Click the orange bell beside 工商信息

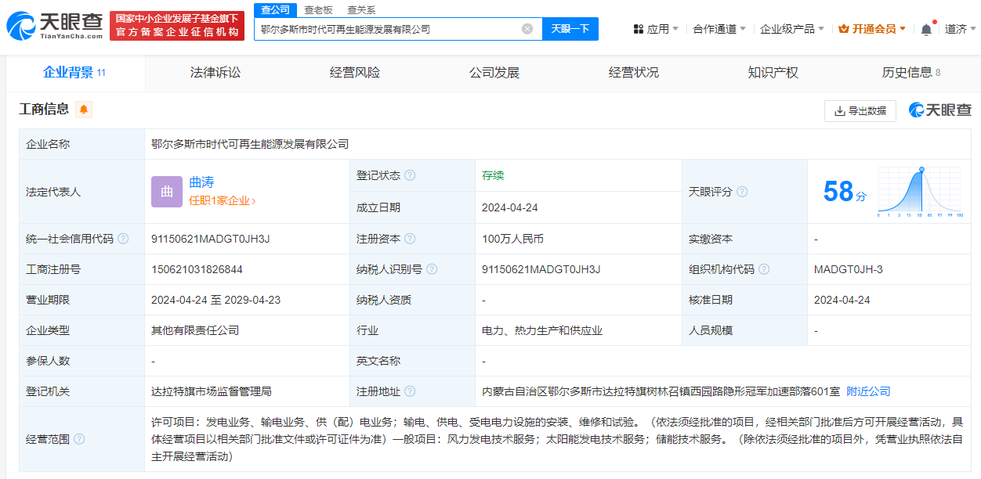tap(84, 110)
